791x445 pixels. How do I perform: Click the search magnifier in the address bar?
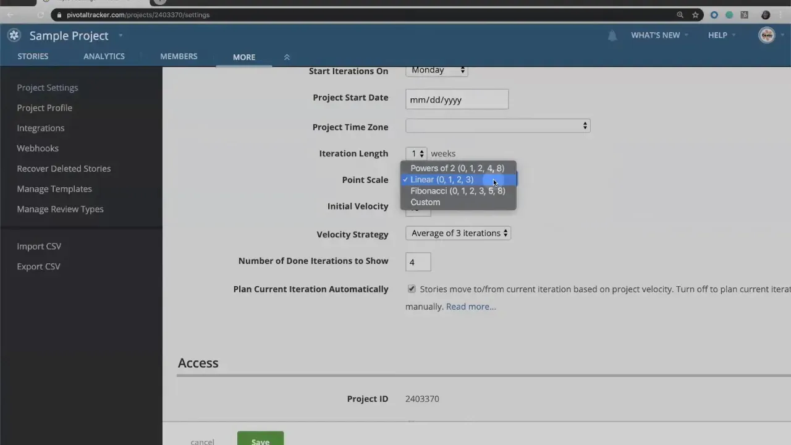[680, 15]
